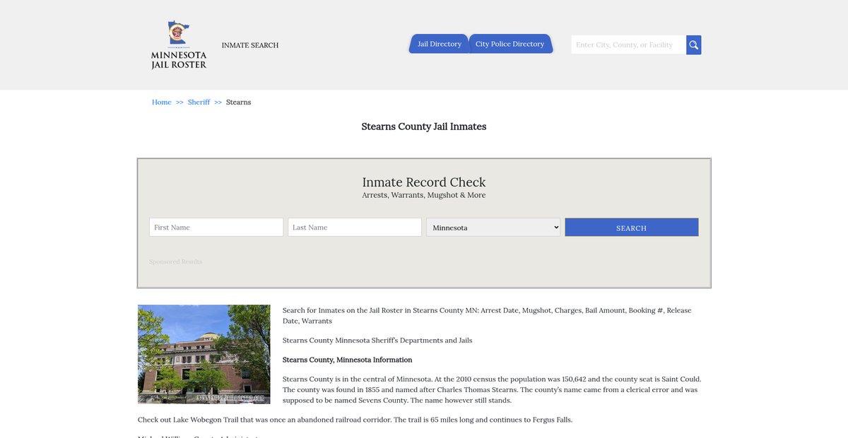
Task: Expand the Minnesota state dropdown
Action: point(493,227)
